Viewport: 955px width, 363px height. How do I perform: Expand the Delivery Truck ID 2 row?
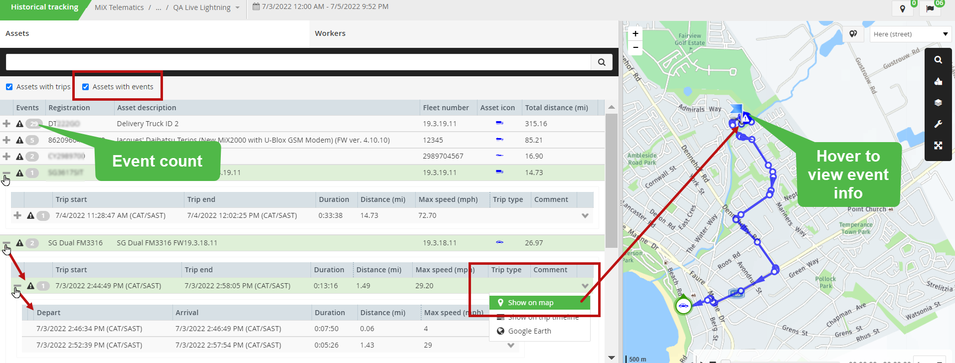coord(6,124)
